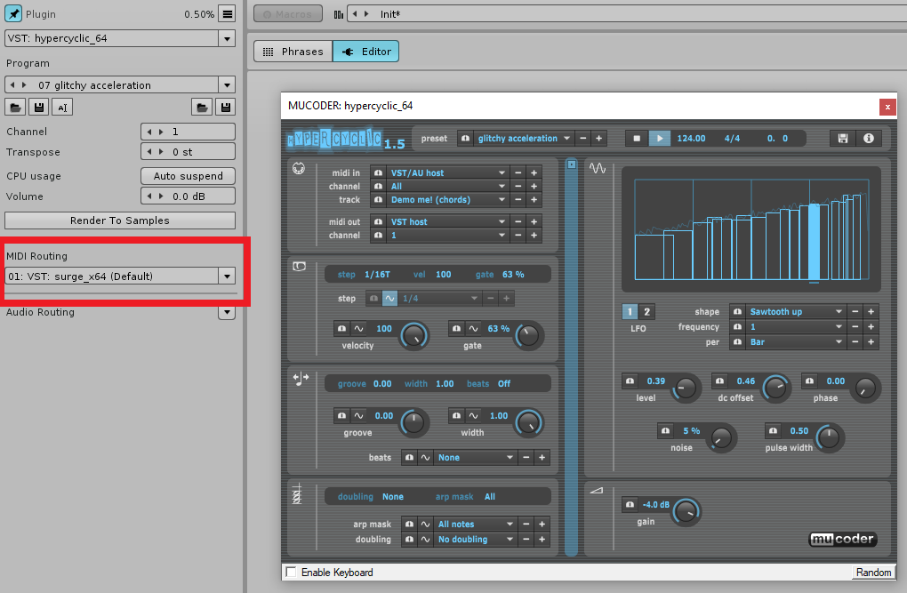
Task: Click the next preset plus button
Action: [598, 139]
